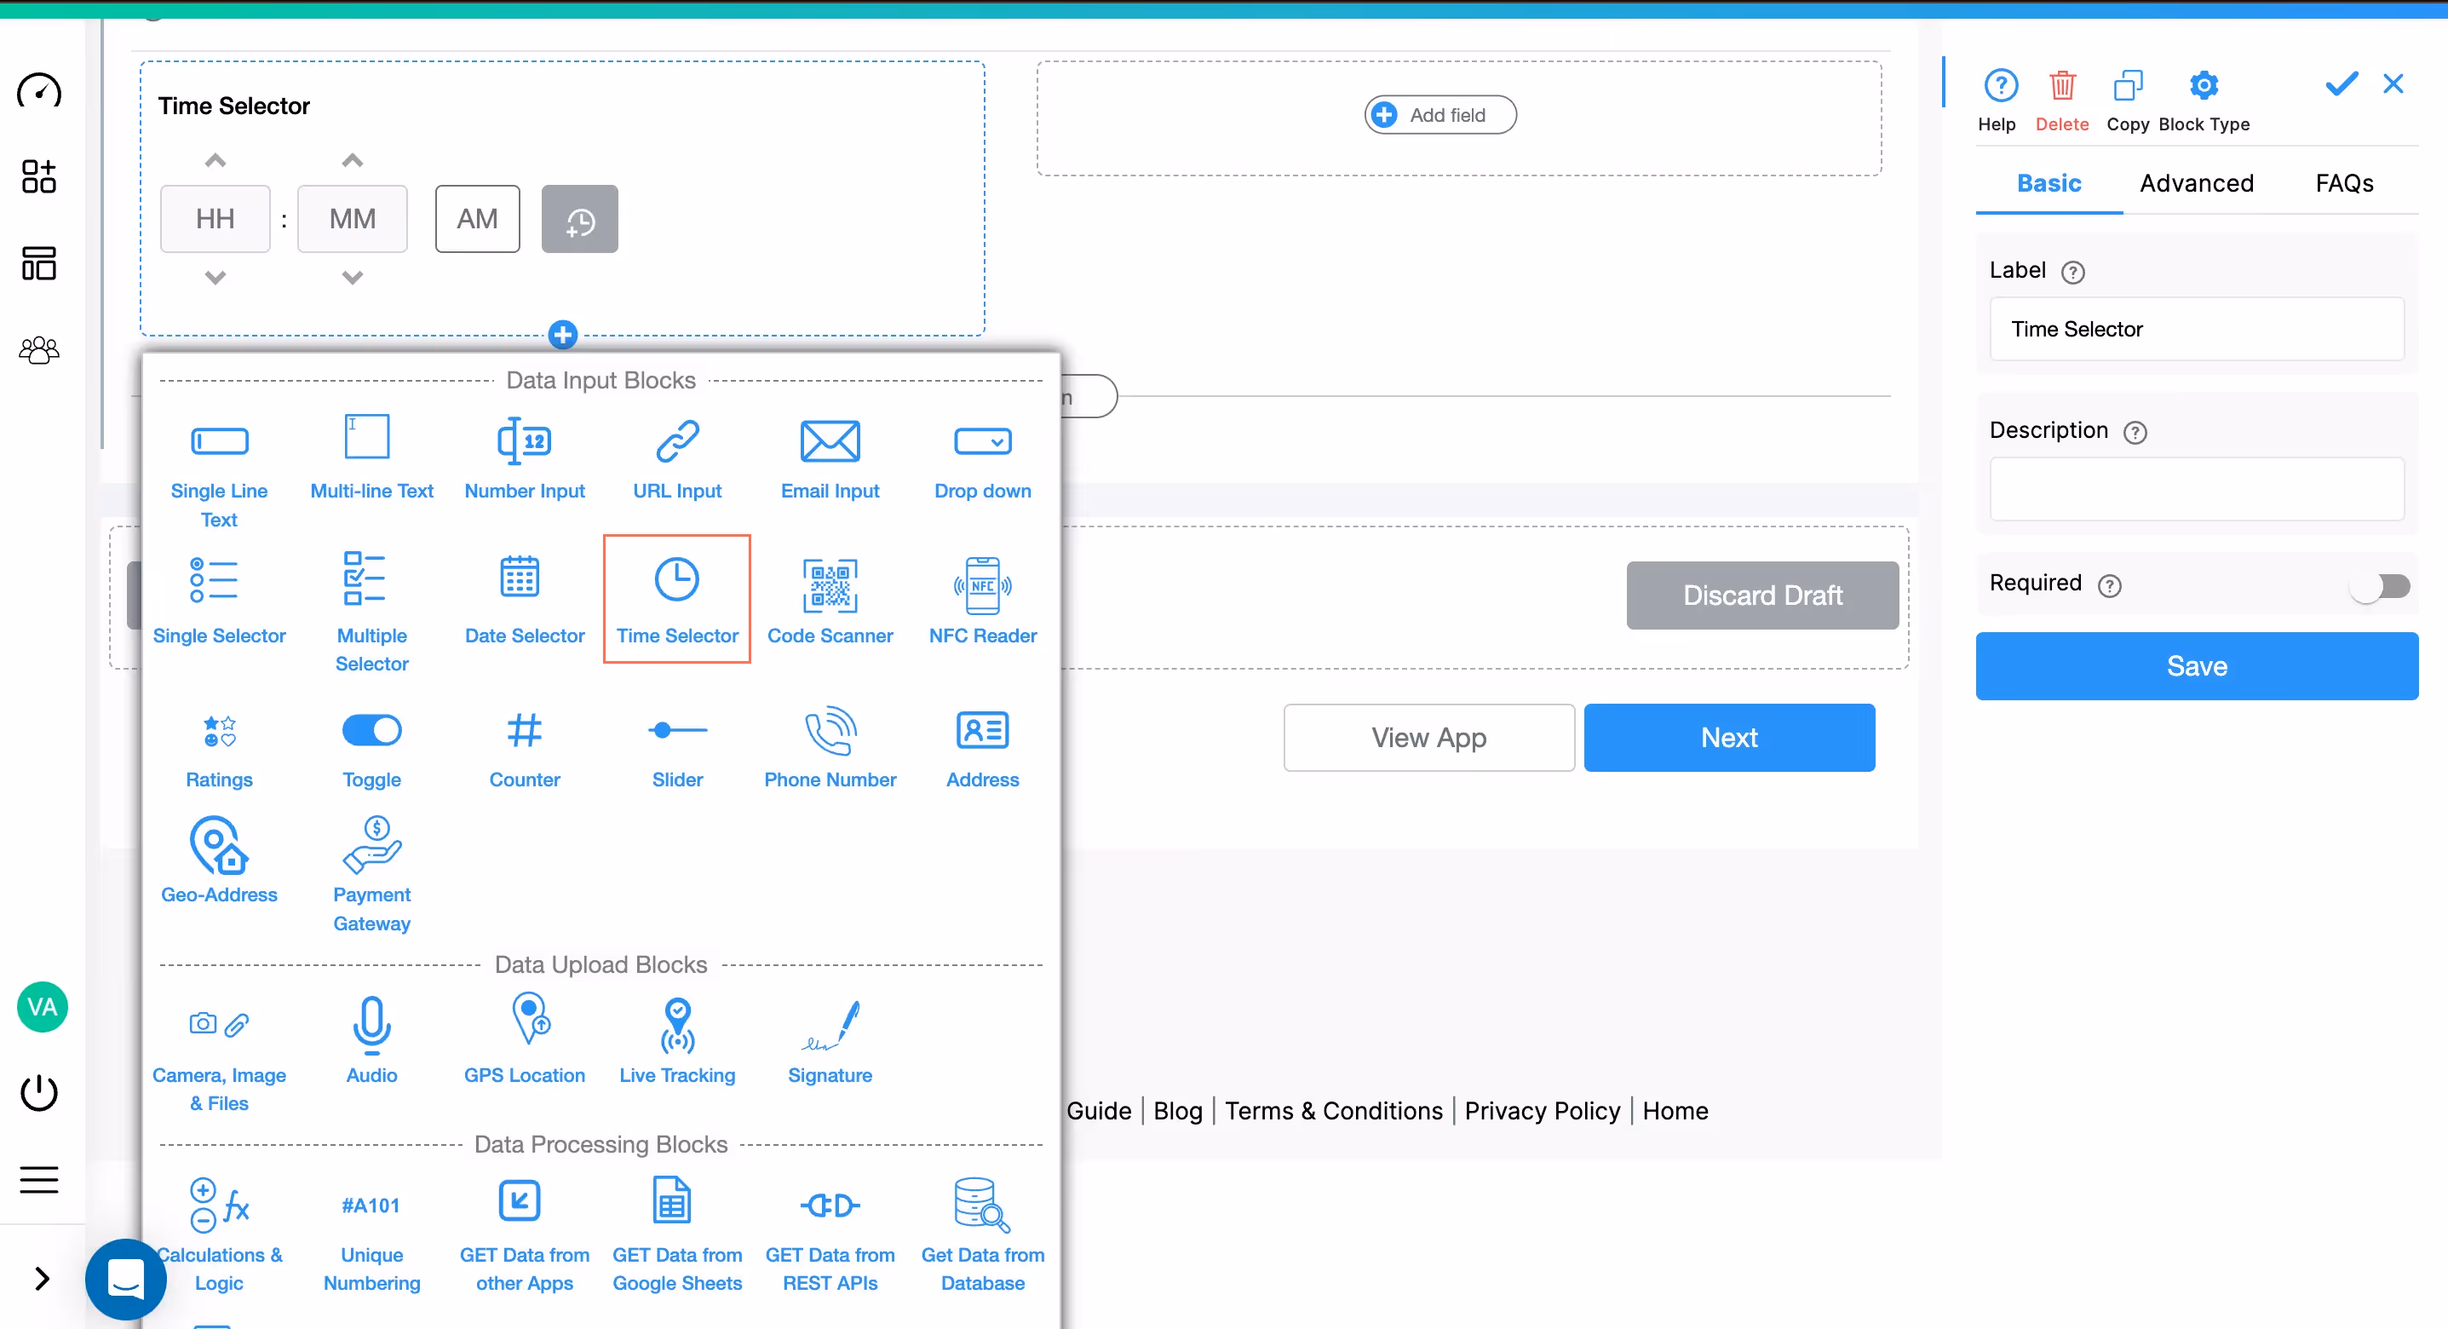
Task: Add an NFC Reader block
Action: point(982,600)
